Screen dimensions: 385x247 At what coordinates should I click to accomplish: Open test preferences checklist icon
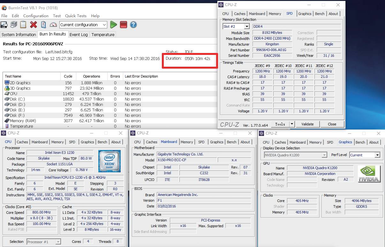[43, 25]
